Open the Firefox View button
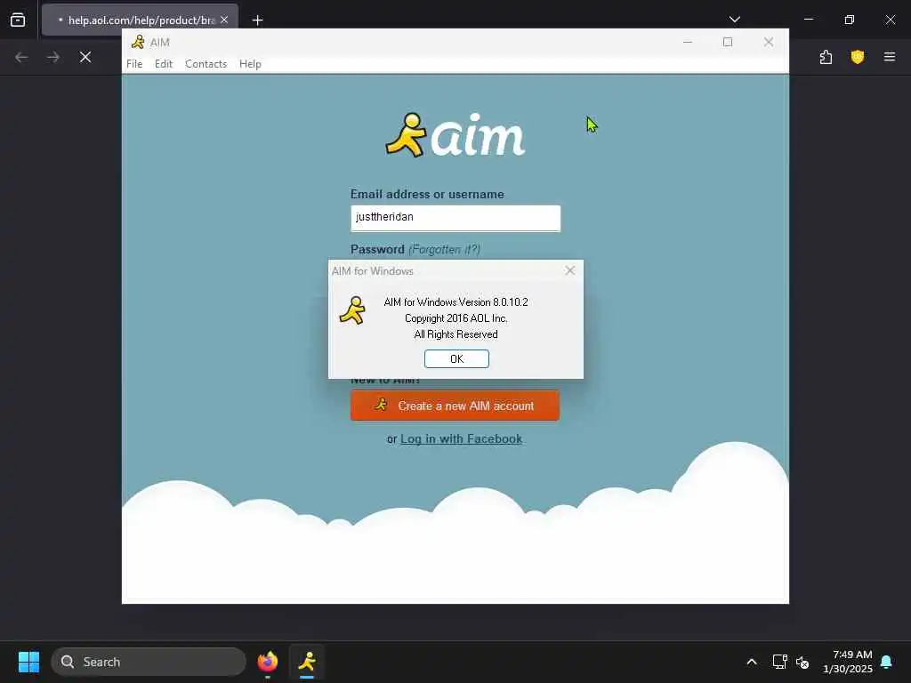The height and width of the screenshot is (683, 911). pos(18,20)
